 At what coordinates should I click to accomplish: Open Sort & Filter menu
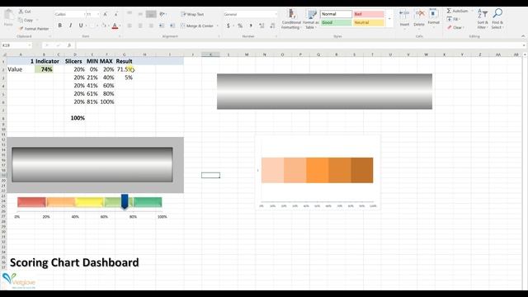tap(483, 19)
